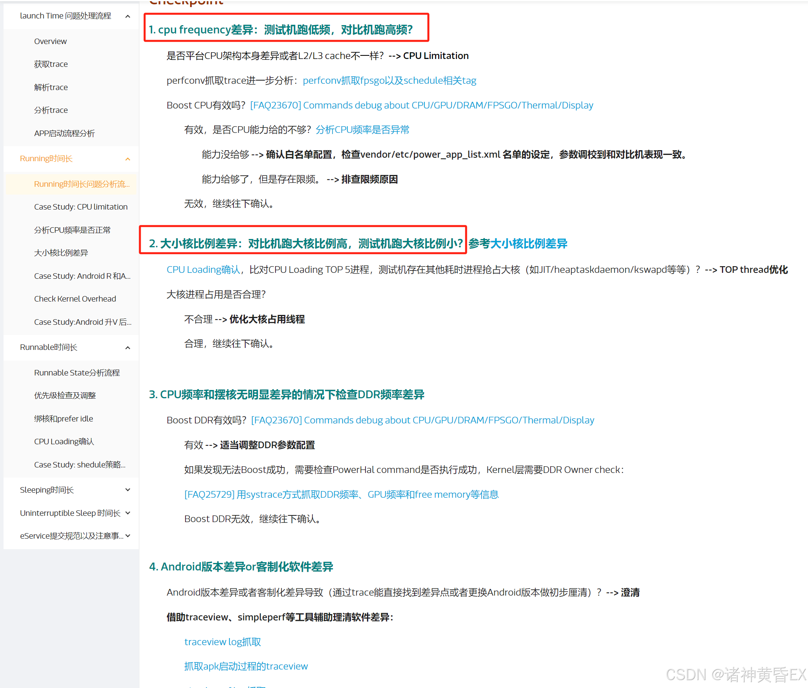Open 分析CPU频率是否正常 sidebar item
Viewport: 808px width, 688px height.
[72, 230]
